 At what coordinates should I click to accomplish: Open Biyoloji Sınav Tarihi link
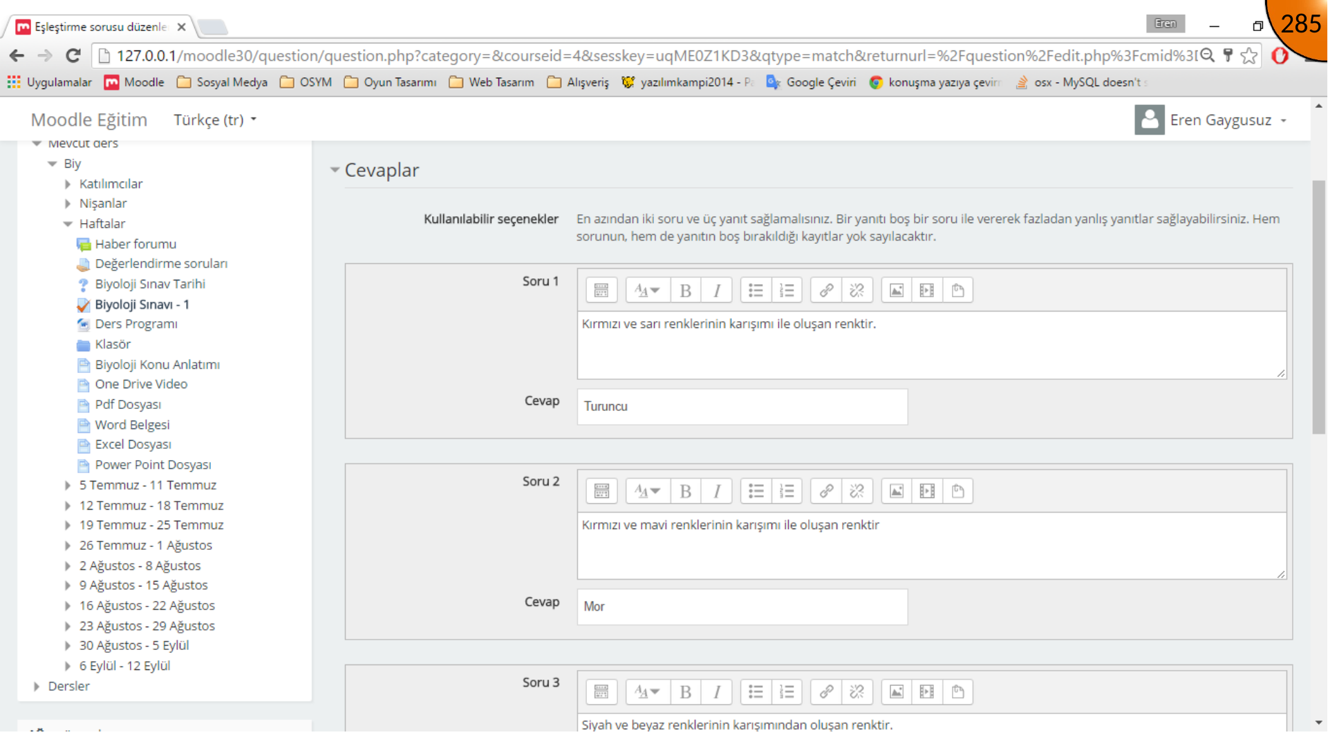pos(150,284)
